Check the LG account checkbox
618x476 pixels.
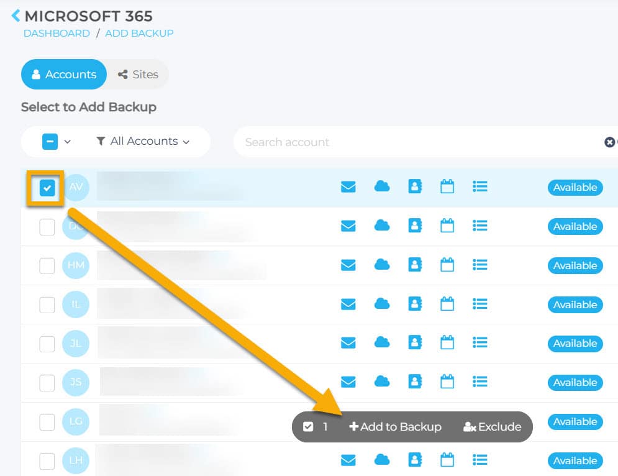point(47,422)
